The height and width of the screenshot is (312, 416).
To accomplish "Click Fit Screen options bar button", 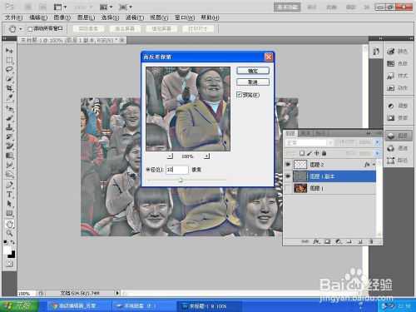I will pyautogui.click(x=125, y=29).
